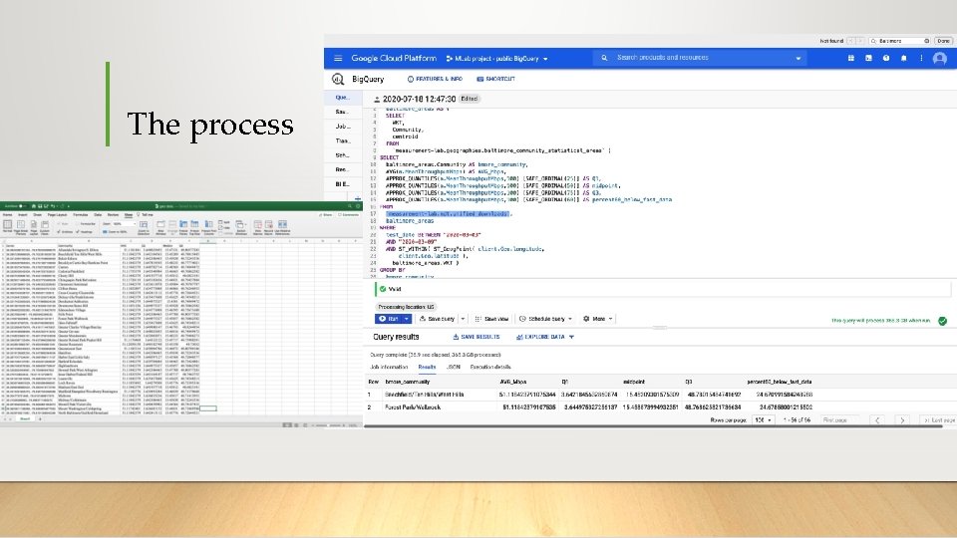Select the bmore_community column header
This screenshot has height=538, width=957.
click(x=407, y=382)
